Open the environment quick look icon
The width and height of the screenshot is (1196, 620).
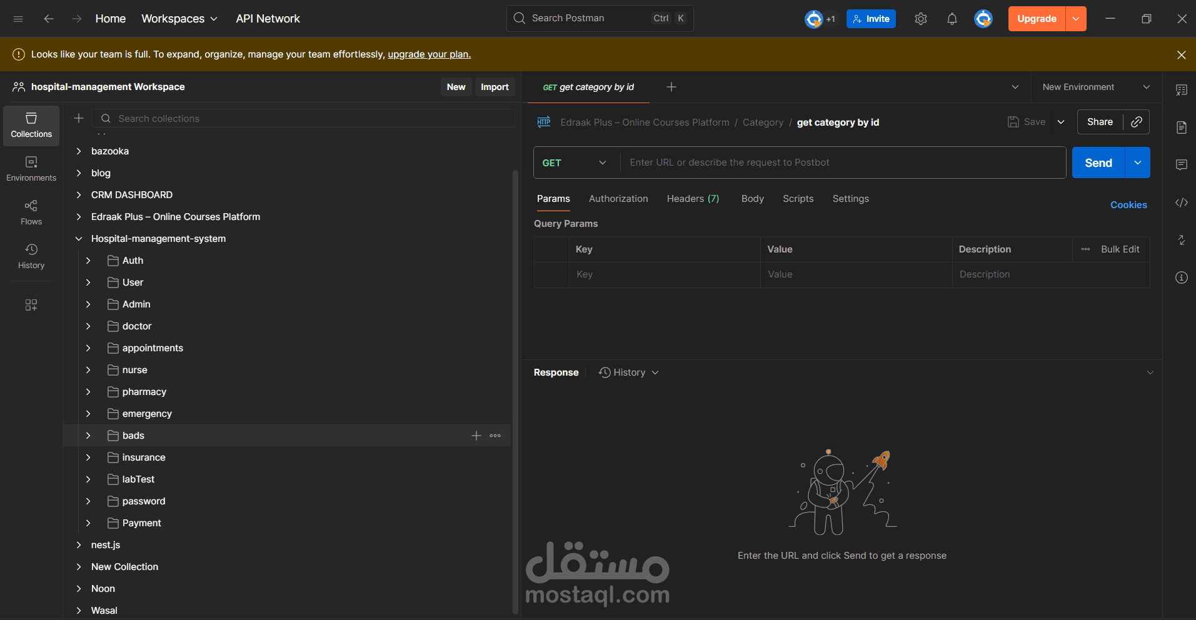(1181, 90)
